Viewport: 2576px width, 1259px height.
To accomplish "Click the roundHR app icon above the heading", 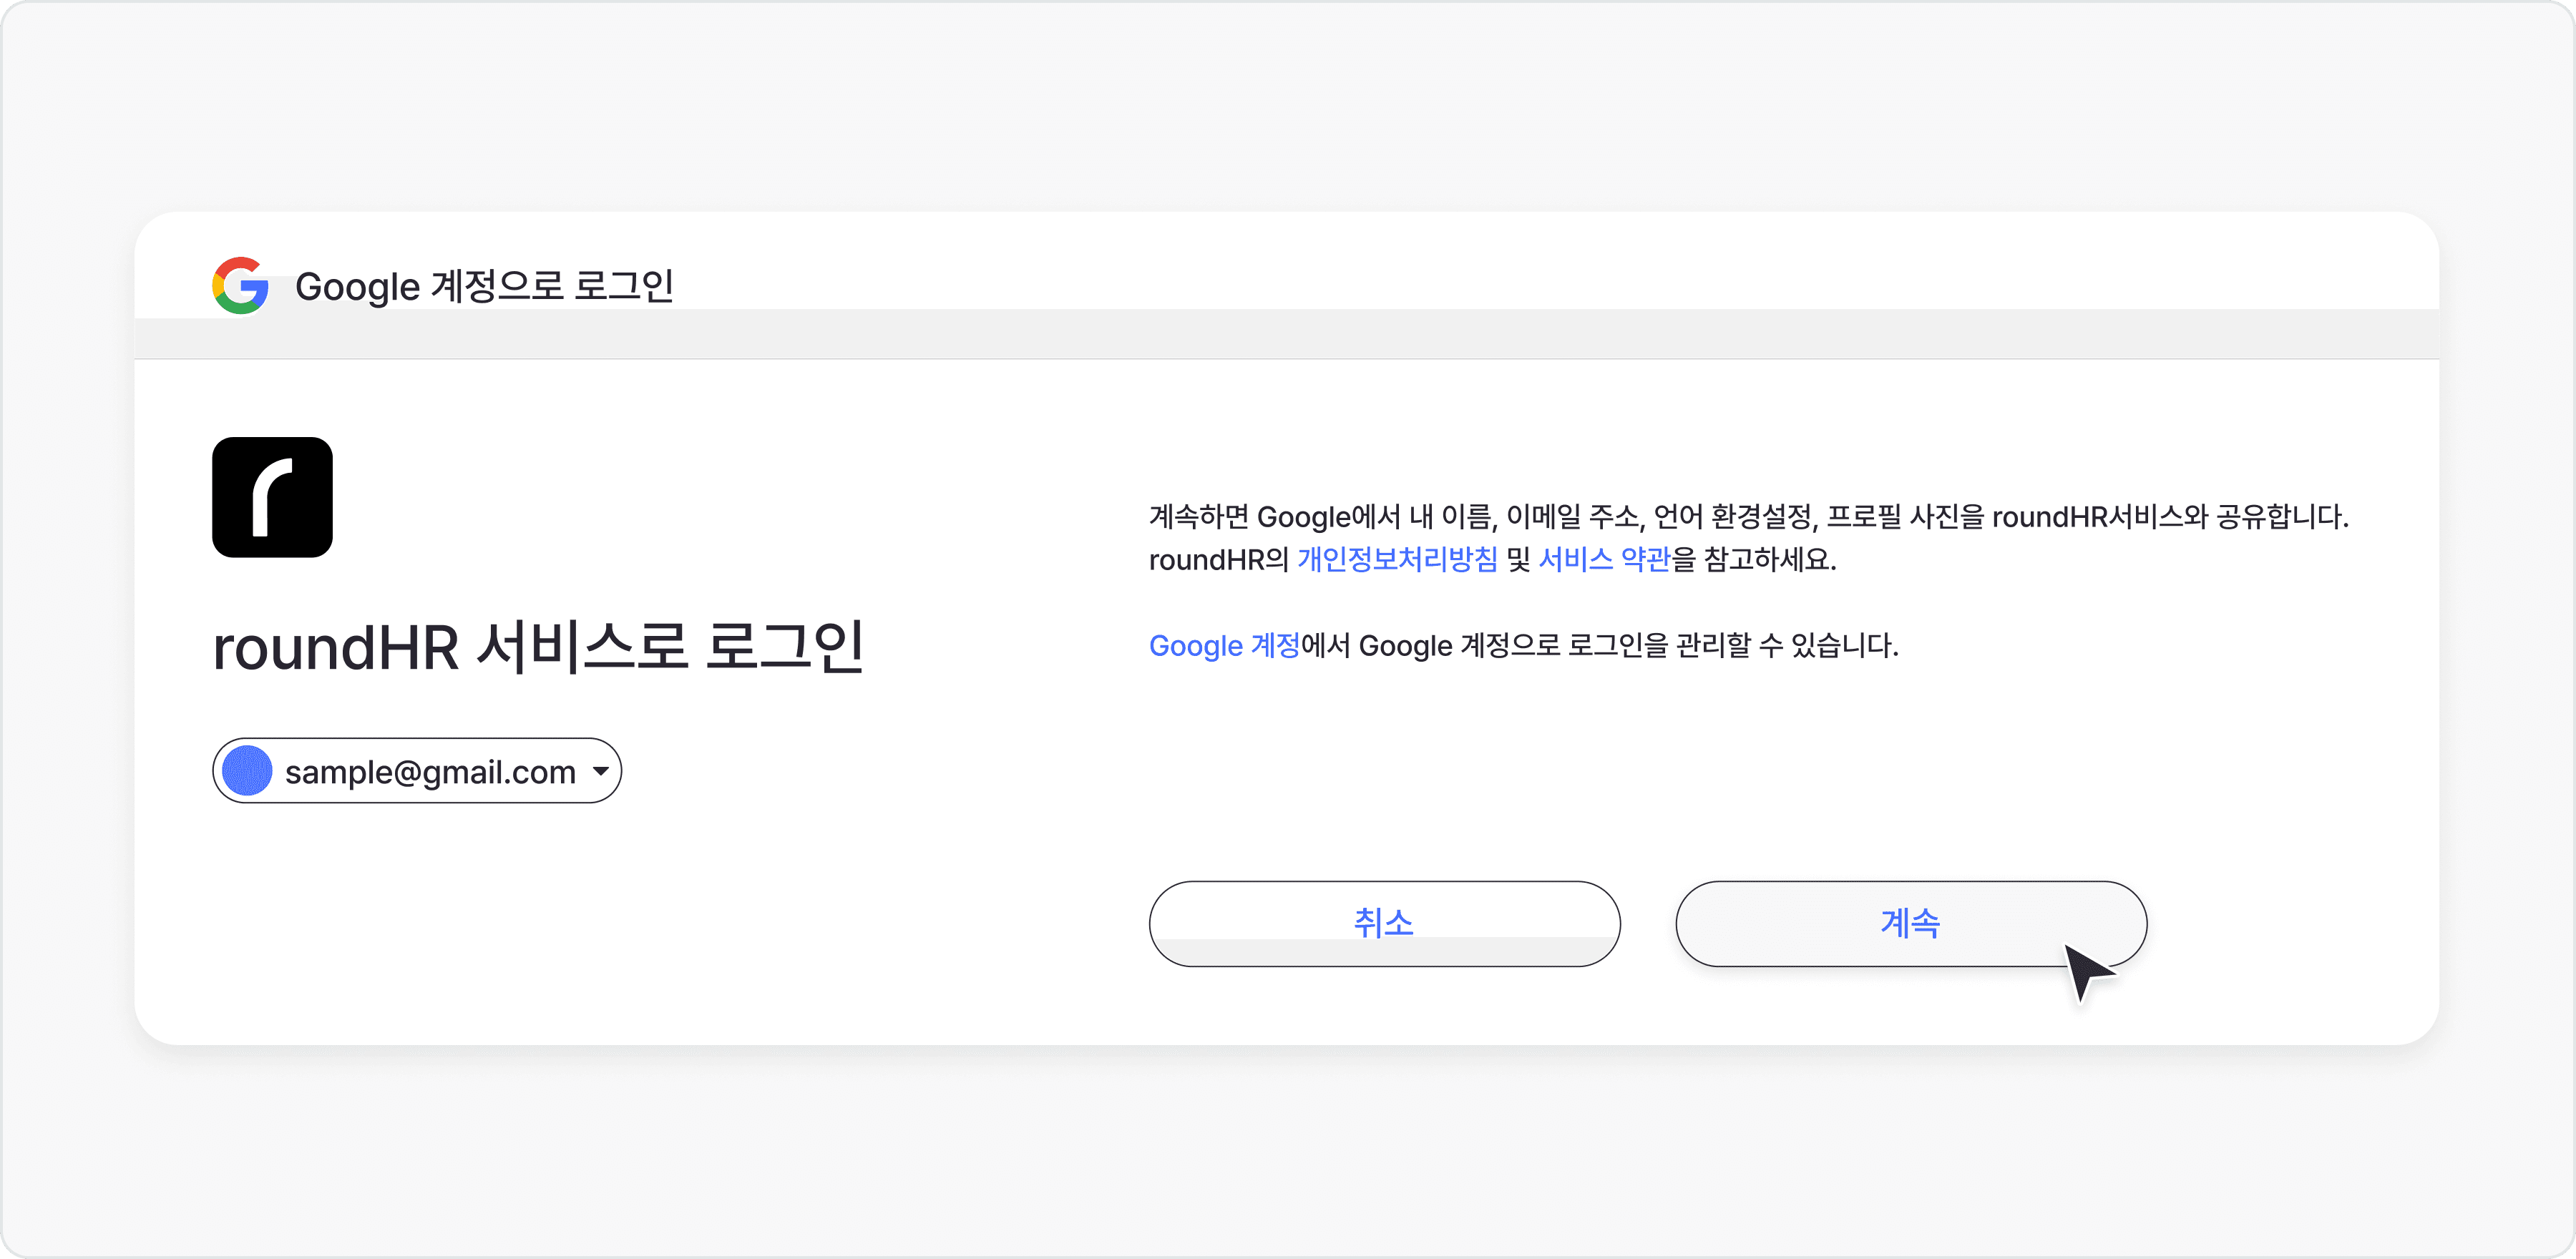I will click(271, 497).
